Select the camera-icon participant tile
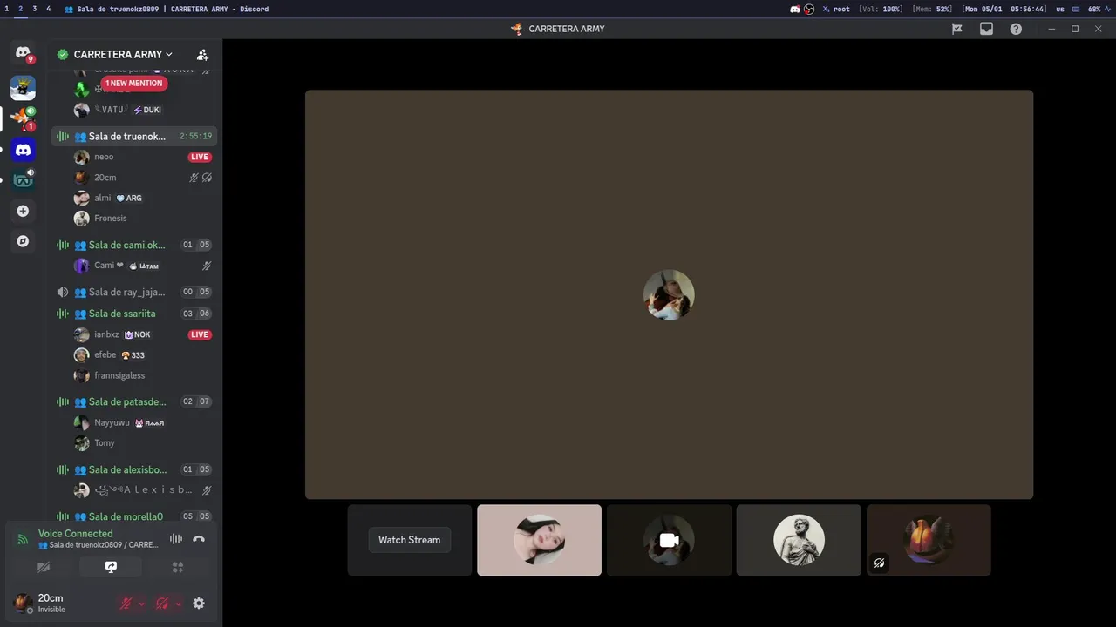1116x627 pixels. [669, 540]
